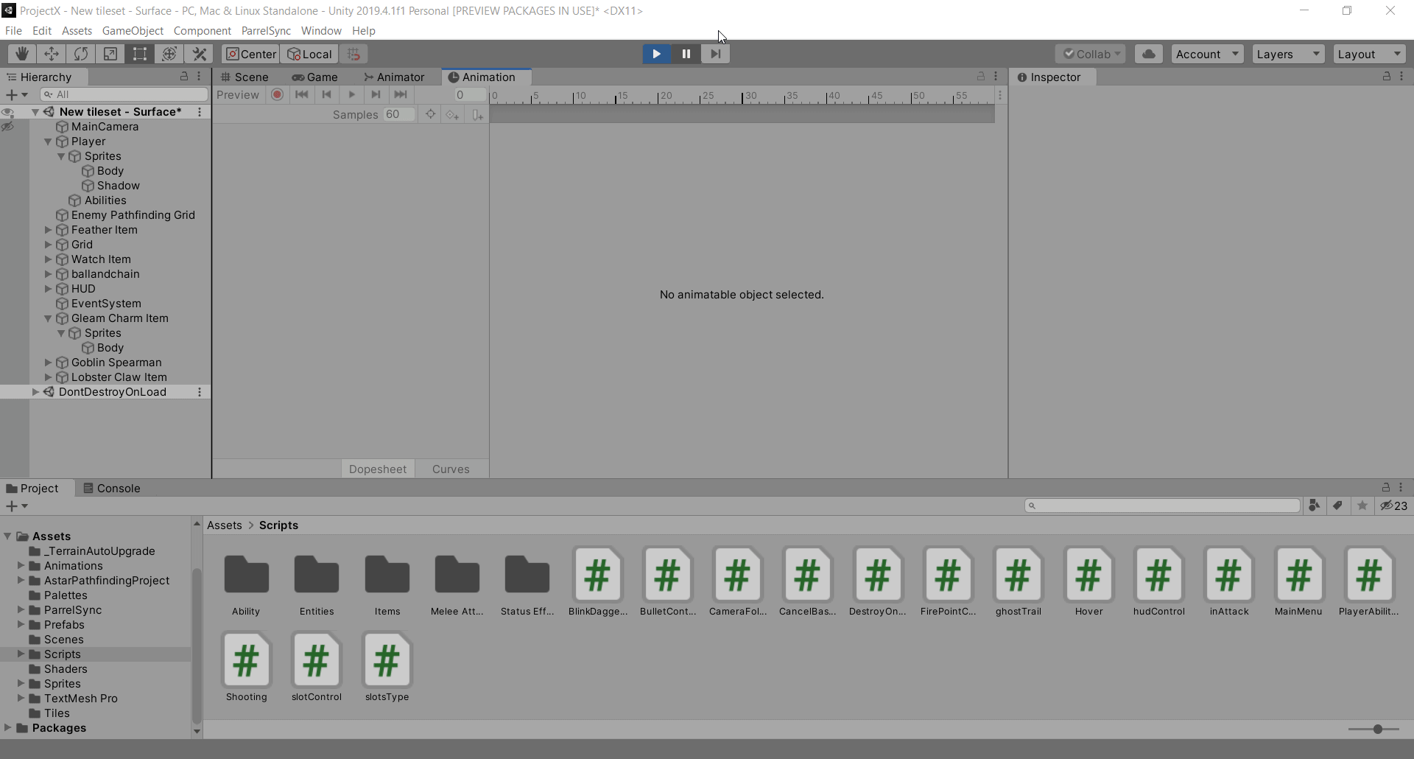The image size is (1414, 759).
Task: Toggle the Hierarchy panel lock
Action: 184,77
